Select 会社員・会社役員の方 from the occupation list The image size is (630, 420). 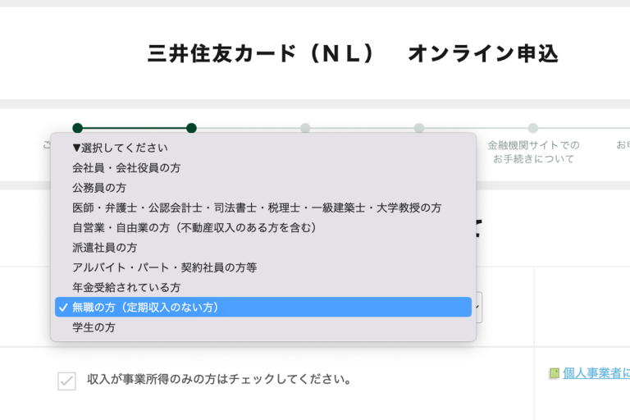pos(126,167)
